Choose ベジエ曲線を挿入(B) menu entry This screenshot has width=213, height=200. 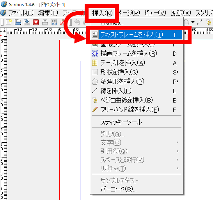coord(137,100)
